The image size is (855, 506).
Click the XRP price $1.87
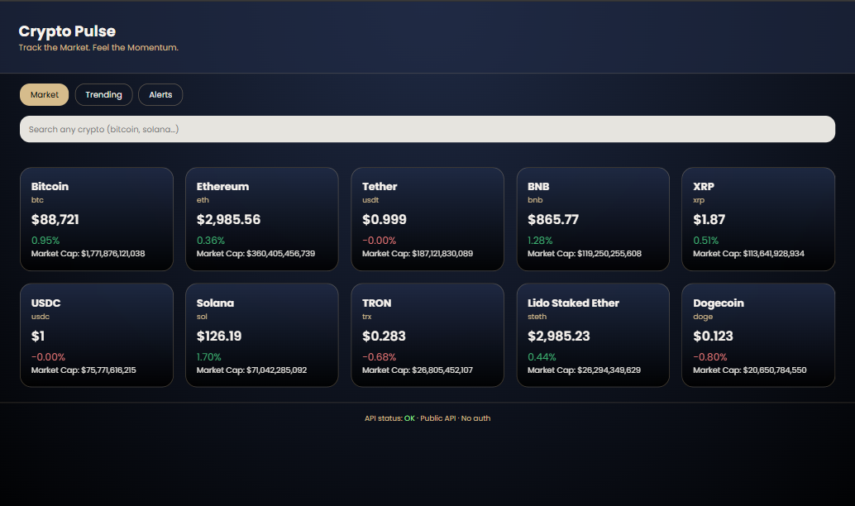tap(709, 220)
